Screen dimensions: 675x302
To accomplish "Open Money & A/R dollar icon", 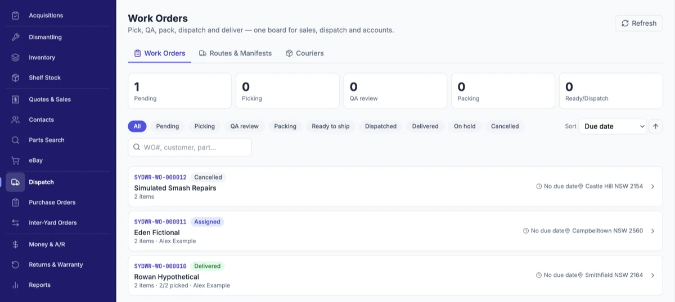I will (x=16, y=244).
